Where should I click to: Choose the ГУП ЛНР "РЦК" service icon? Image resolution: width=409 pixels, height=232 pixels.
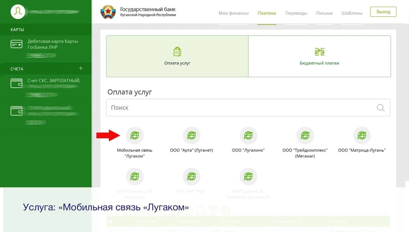pos(191,176)
